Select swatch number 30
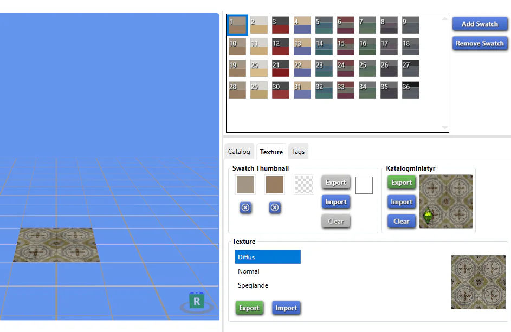Image resolution: width=511 pixels, height=332 pixels. 281,90
